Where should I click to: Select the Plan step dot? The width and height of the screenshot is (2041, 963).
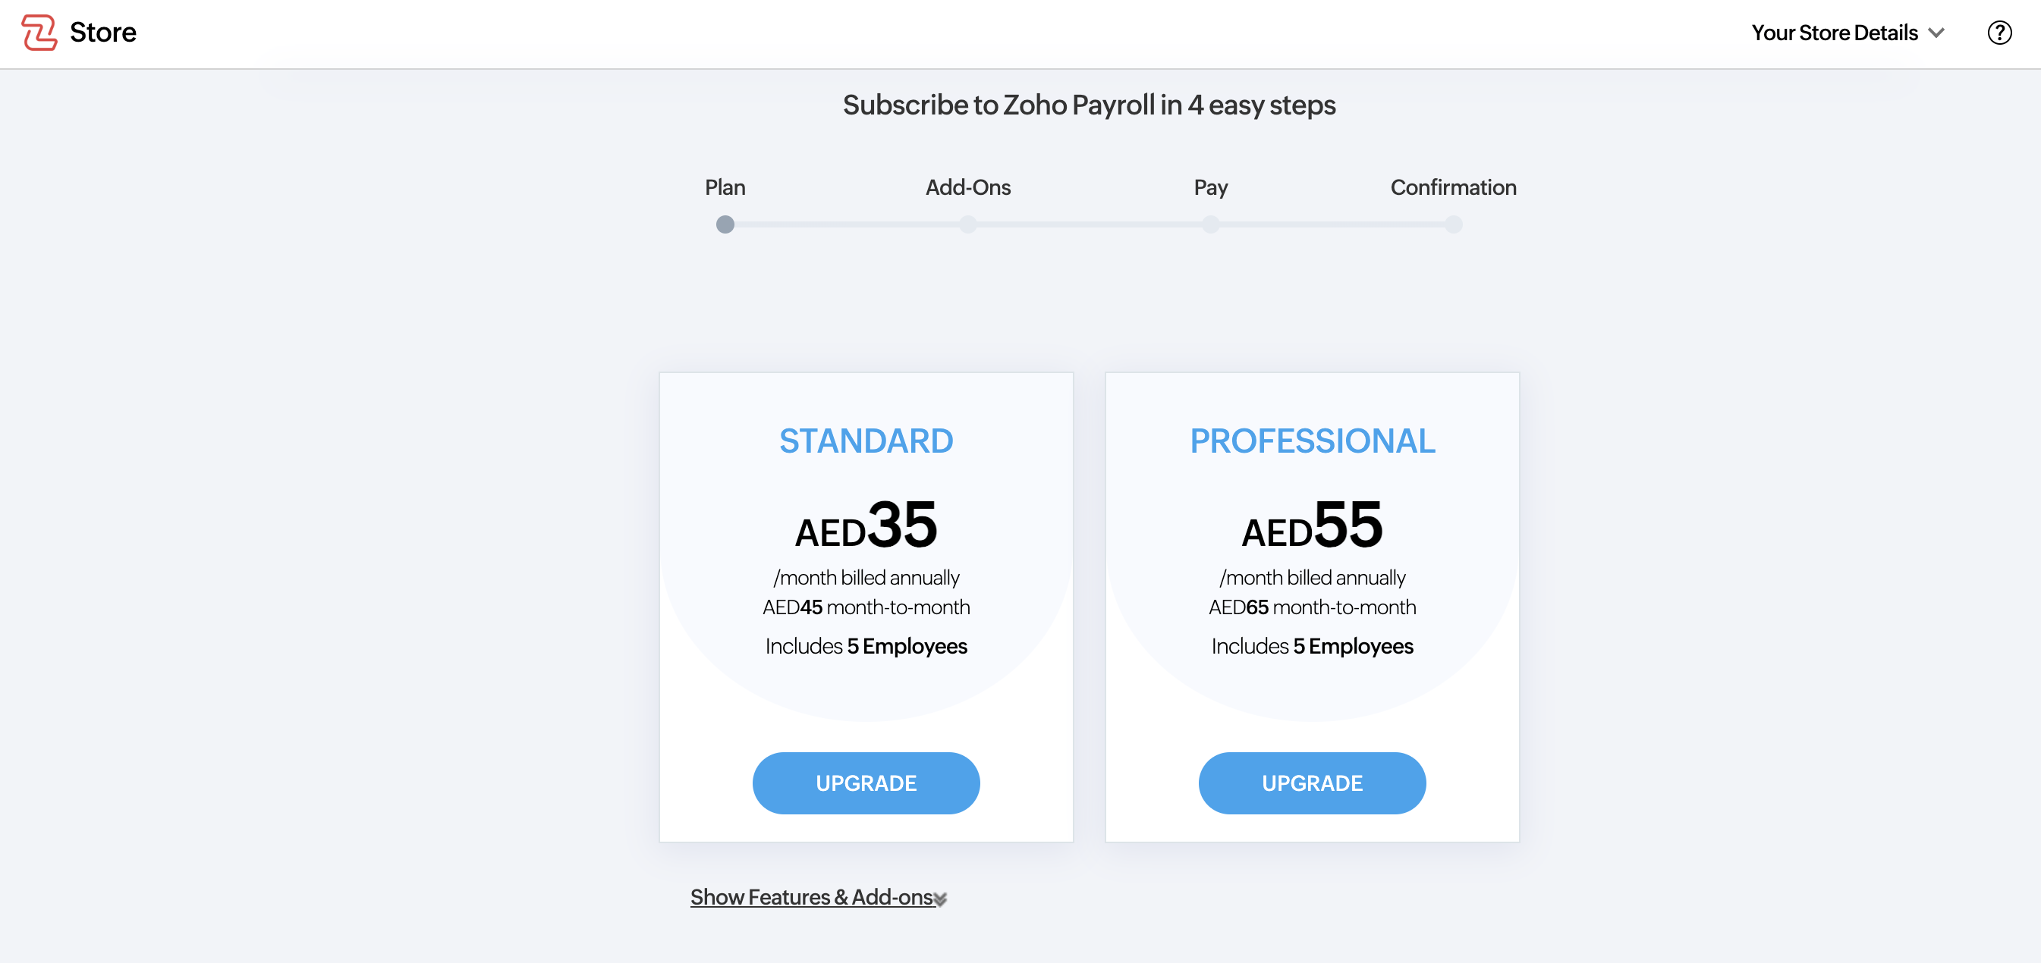pyautogui.click(x=724, y=225)
